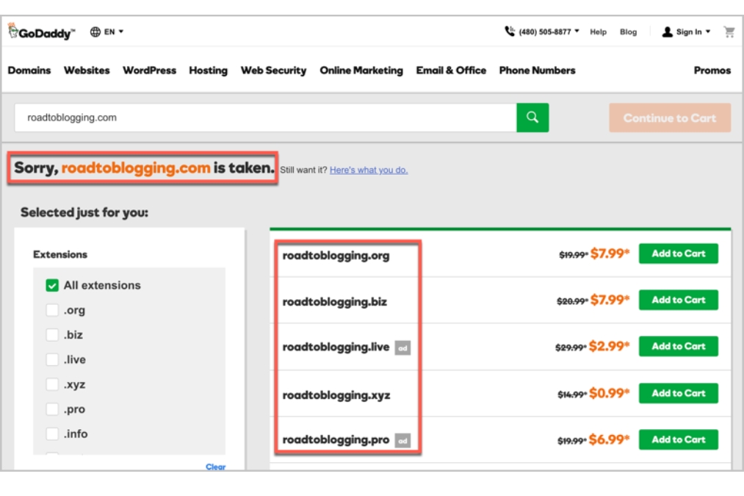Select the roadtoblogging.live result name

[x=336, y=348]
